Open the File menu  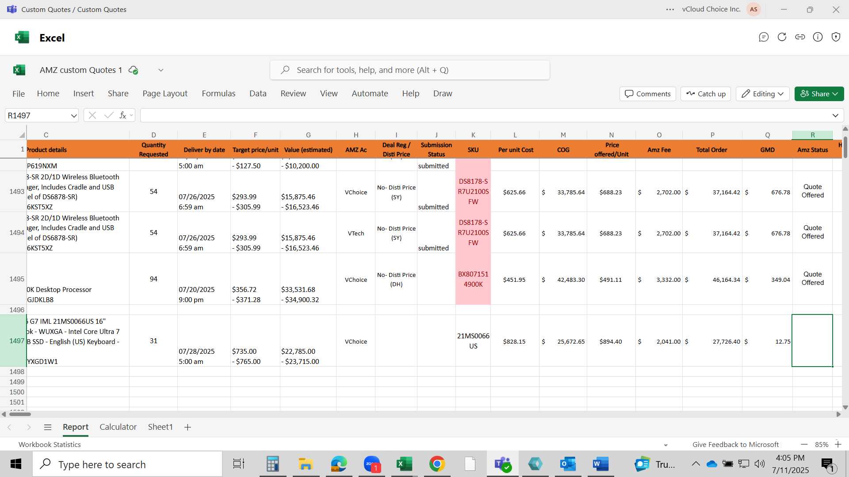[x=19, y=94]
